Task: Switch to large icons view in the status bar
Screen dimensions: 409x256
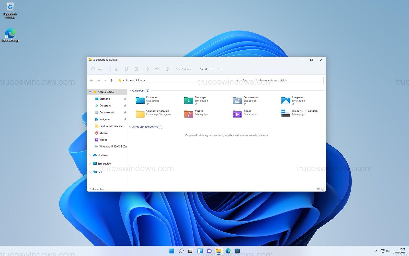Action: tap(323, 189)
